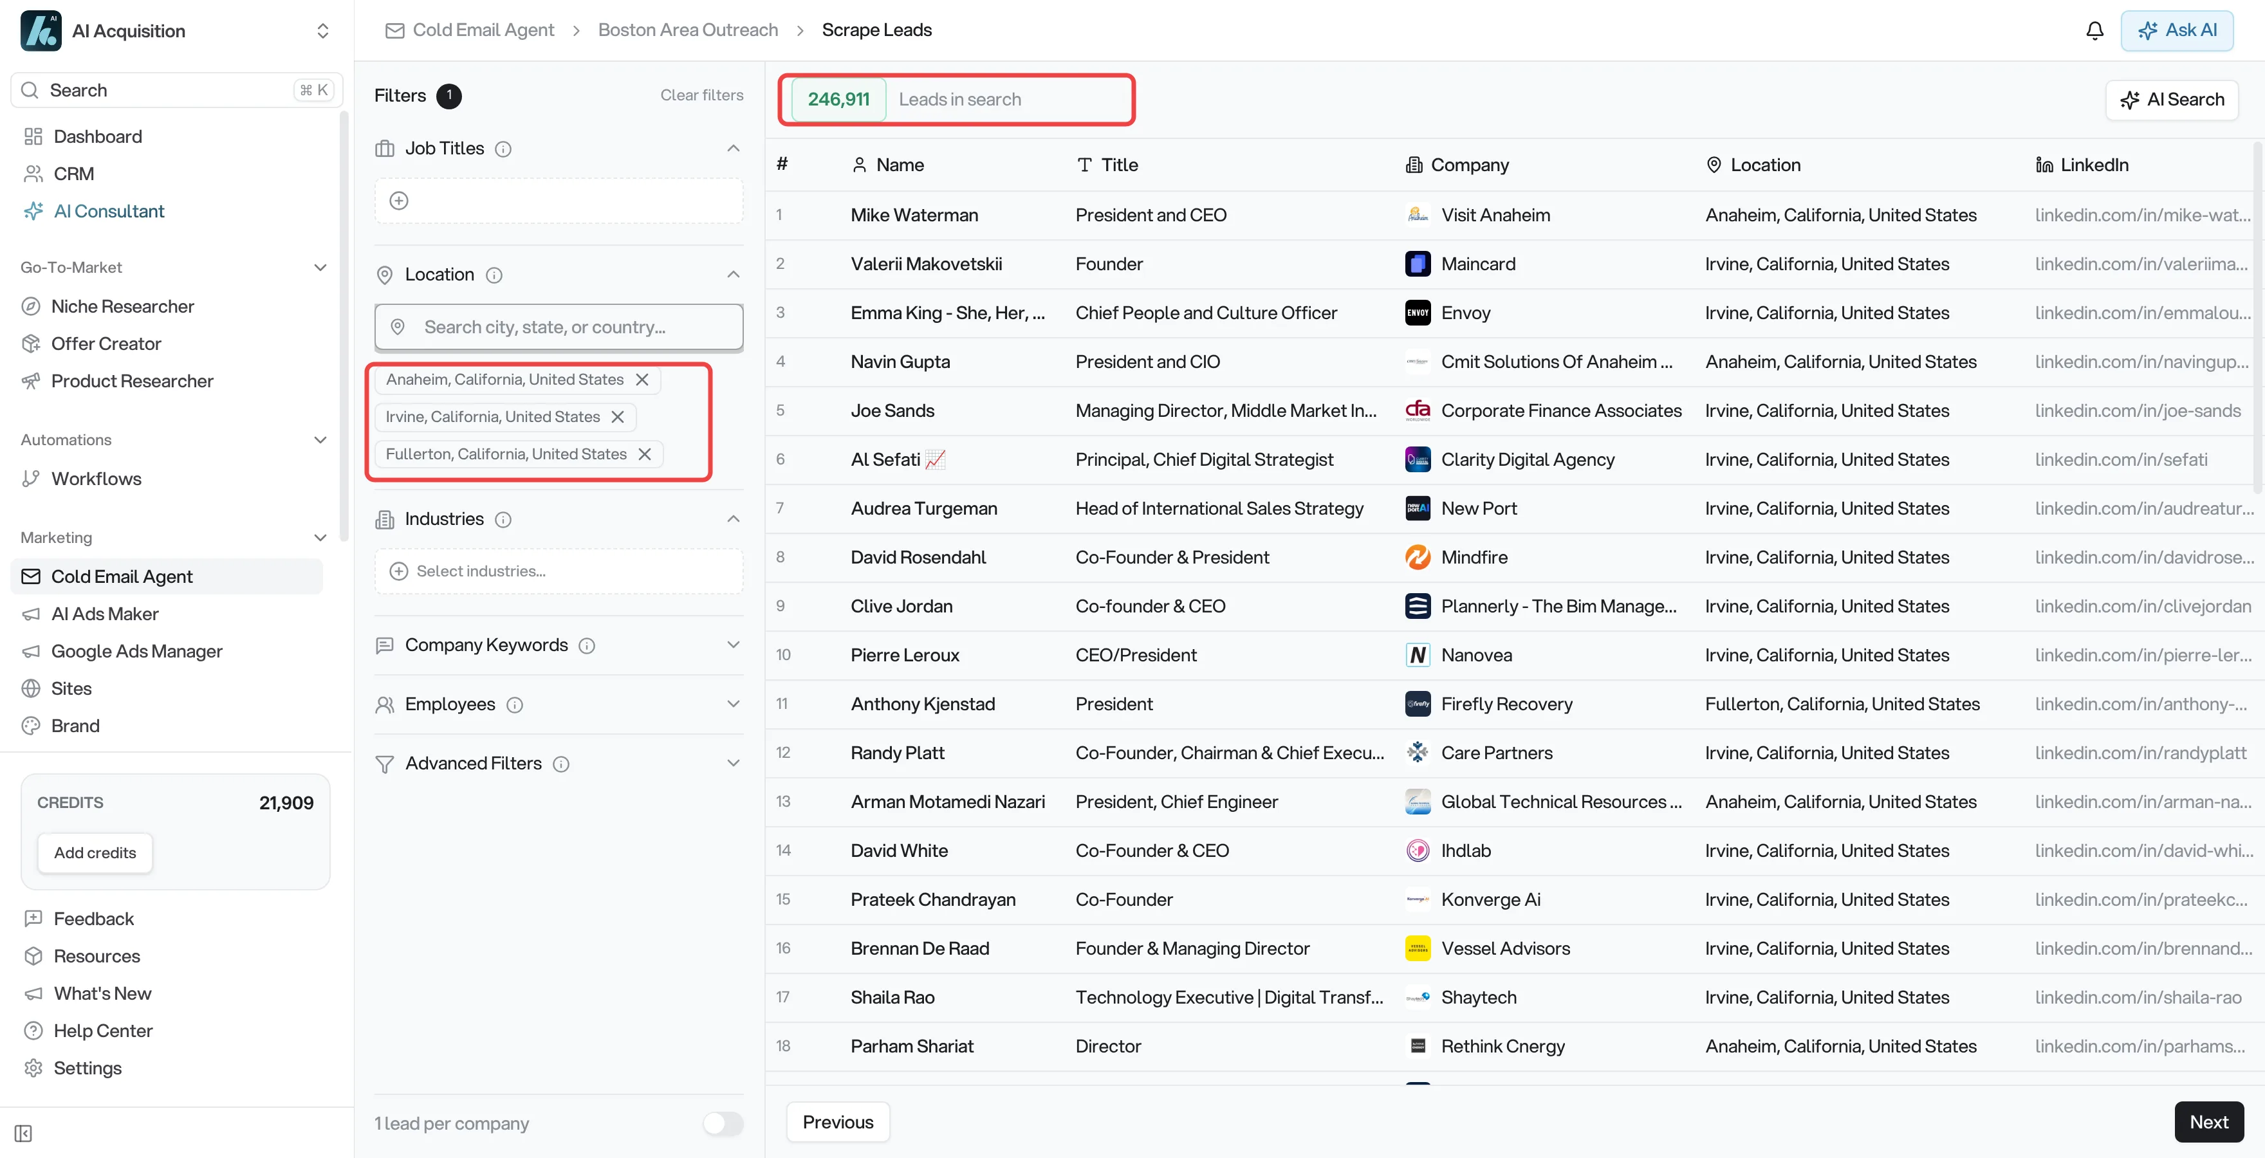Open Visit Anaheim company logo

click(1418, 214)
